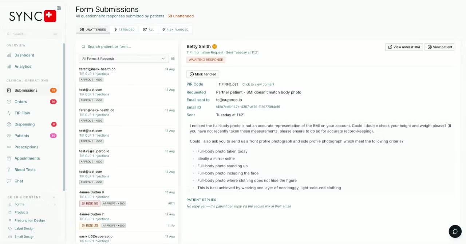Collapse the Build & Content section chevron
466x244 pixels.
54,197
